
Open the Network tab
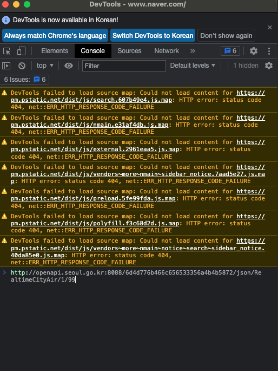pos(167,51)
